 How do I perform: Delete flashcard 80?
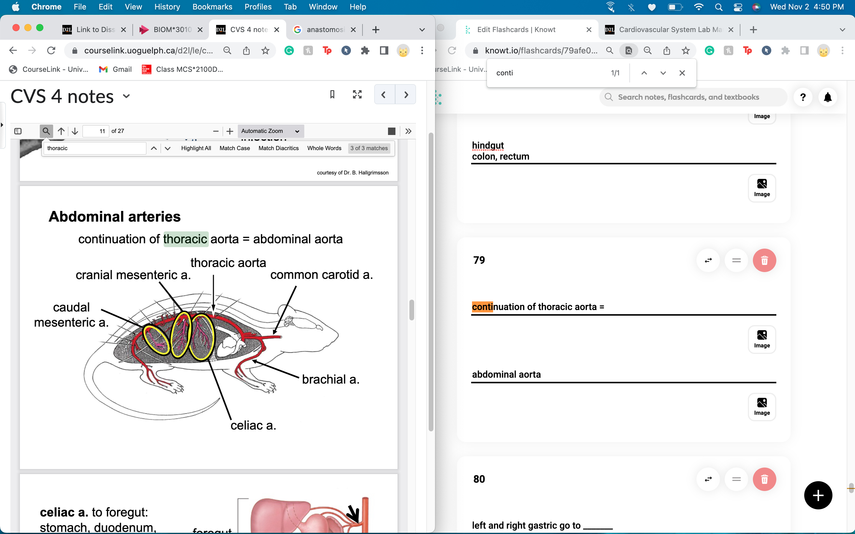click(764, 479)
